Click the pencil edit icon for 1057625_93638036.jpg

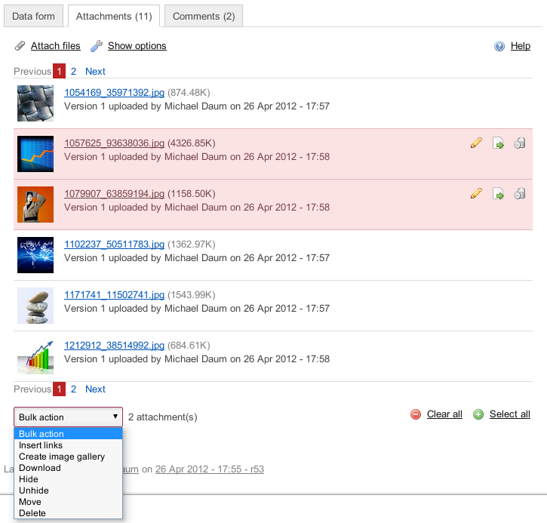pos(476,143)
